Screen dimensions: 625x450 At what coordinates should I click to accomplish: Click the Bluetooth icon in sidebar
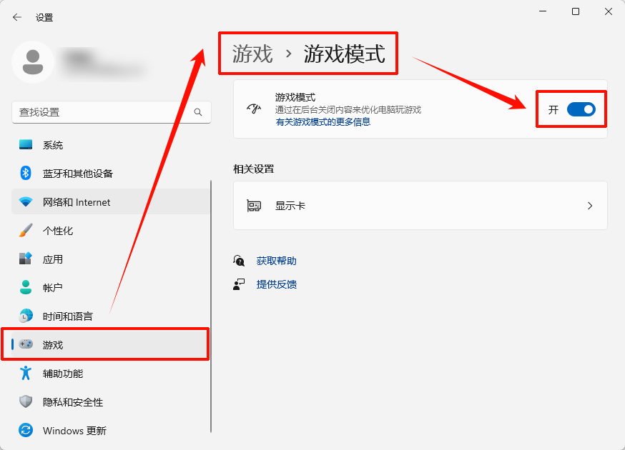[26, 174]
